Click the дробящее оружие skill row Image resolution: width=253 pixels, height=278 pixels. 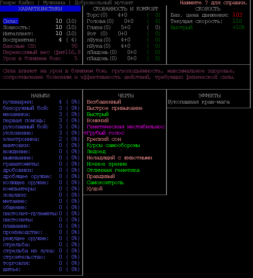(x=41, y=176)
